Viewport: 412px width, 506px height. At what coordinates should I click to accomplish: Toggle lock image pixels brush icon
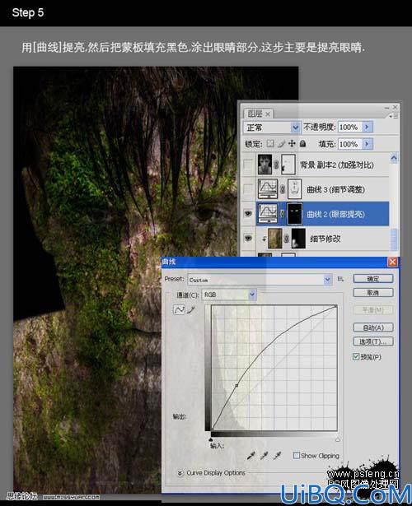tap(281, 144)
